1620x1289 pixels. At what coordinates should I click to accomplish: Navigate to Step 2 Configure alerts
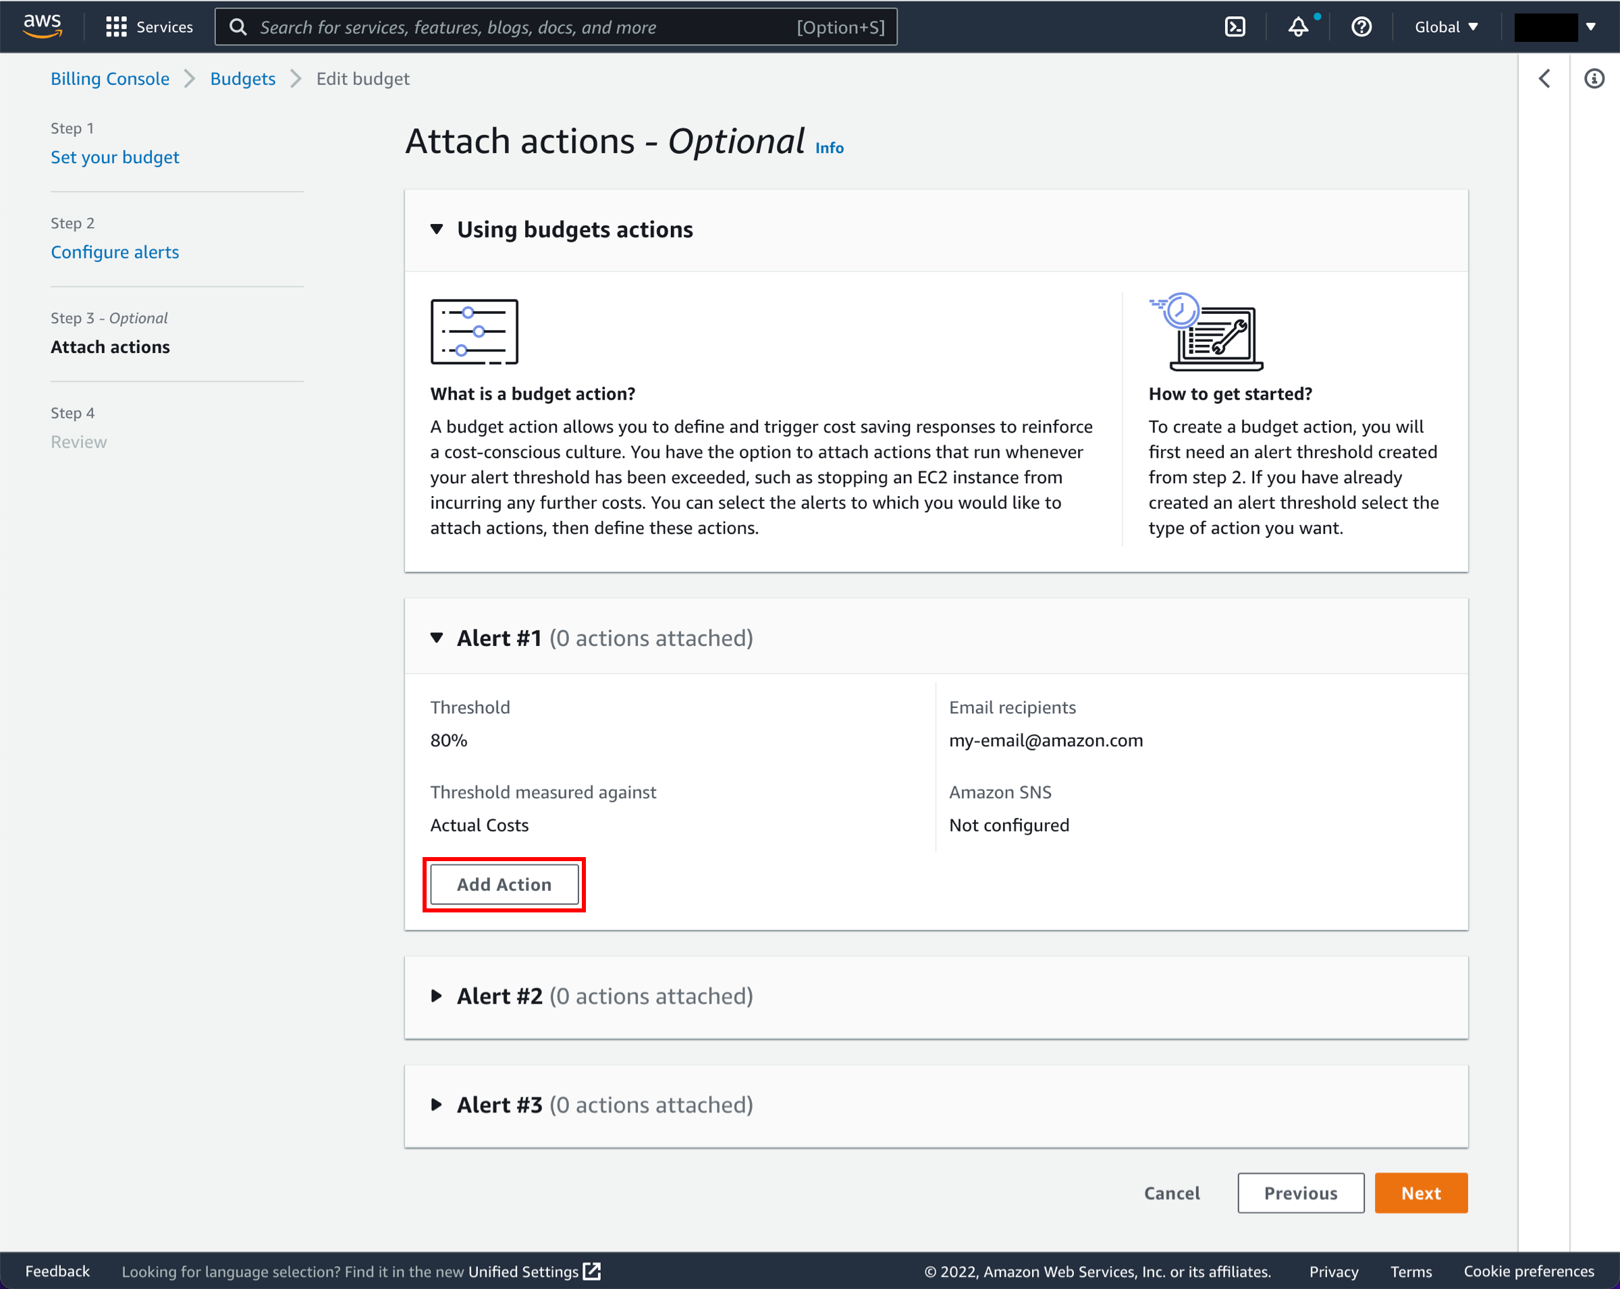(113, 251)
